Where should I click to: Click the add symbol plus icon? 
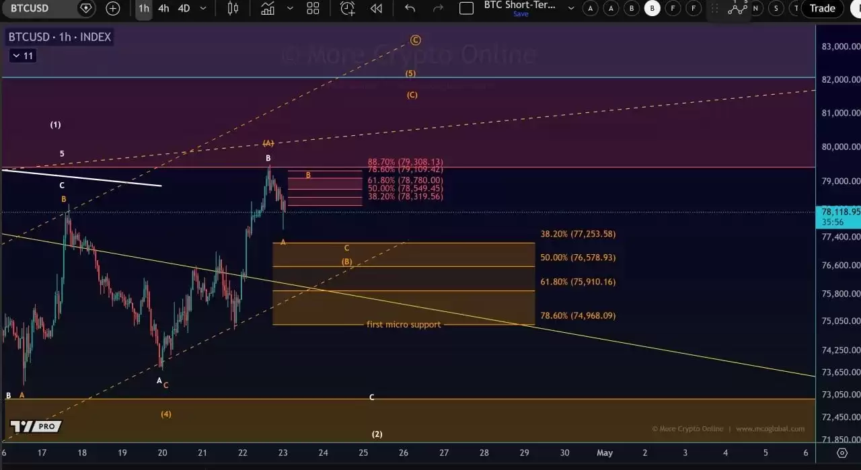pos(112,9)
